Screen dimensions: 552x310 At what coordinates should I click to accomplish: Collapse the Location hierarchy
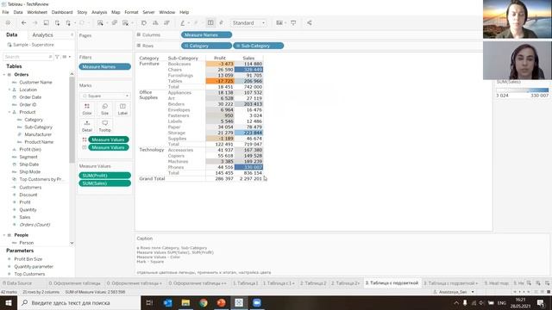[x=9, y=90]
